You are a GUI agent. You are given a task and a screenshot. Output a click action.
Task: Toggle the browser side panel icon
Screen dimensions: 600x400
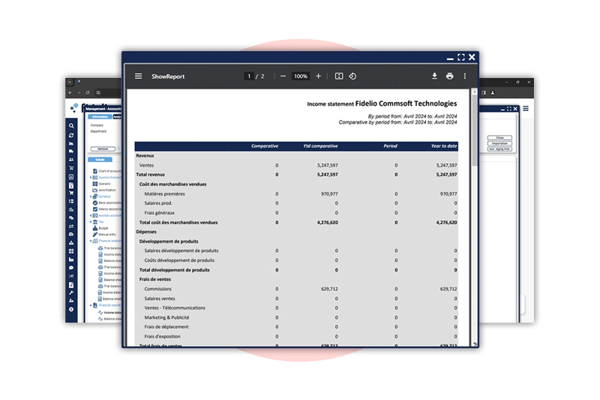[484, 92]
